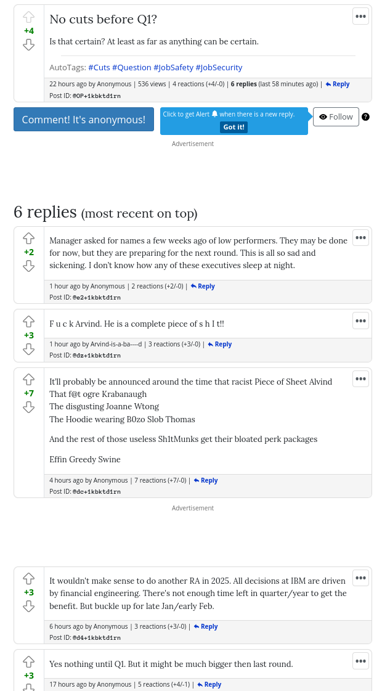Downvote the "It'll probably be announced" reply
Screen dimensions: 382x691
click(x=28, y=407)
